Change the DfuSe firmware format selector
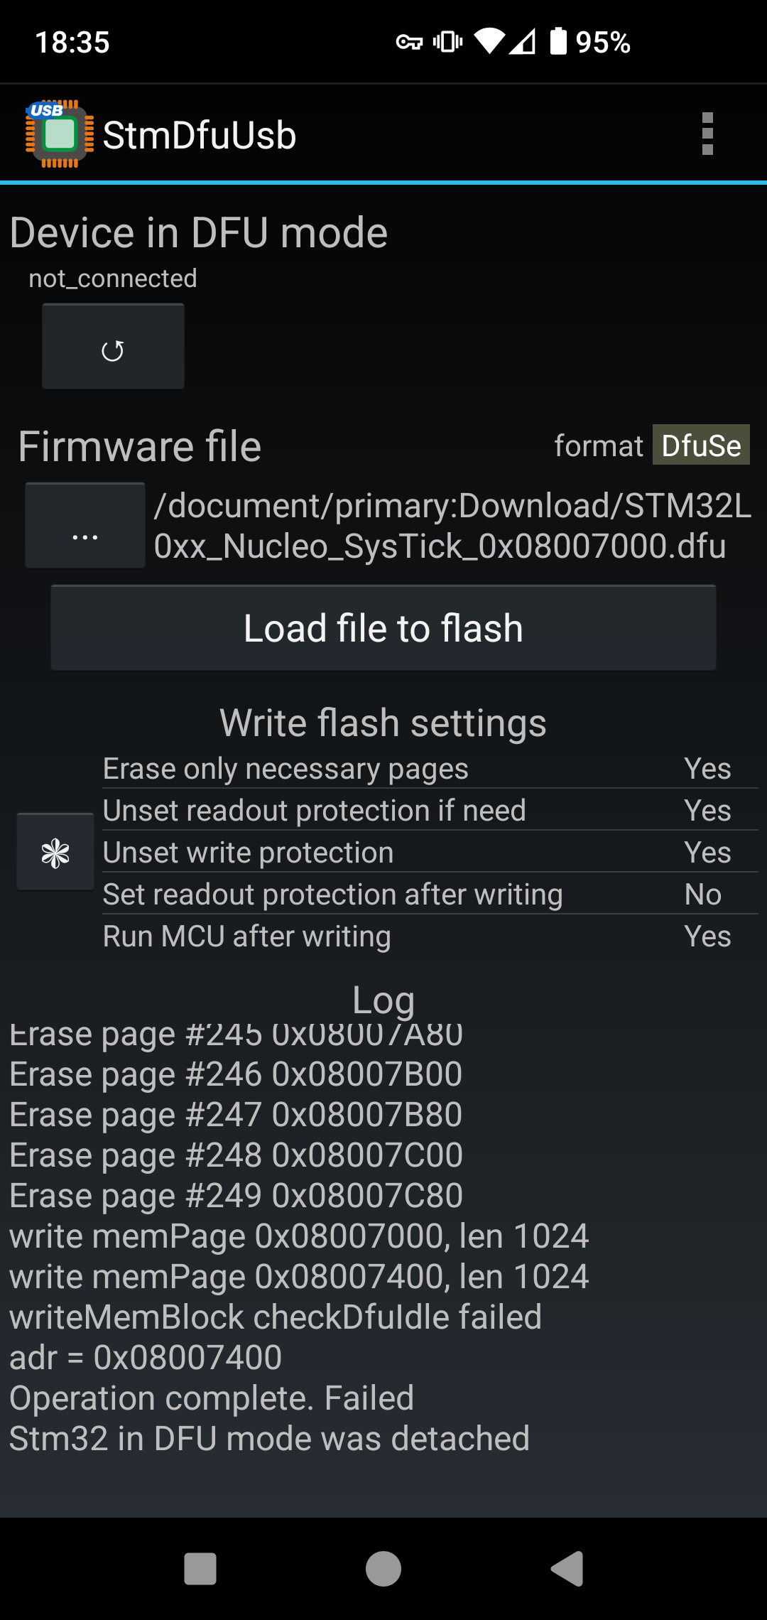The image size is (767, 1620). point(700,445)
